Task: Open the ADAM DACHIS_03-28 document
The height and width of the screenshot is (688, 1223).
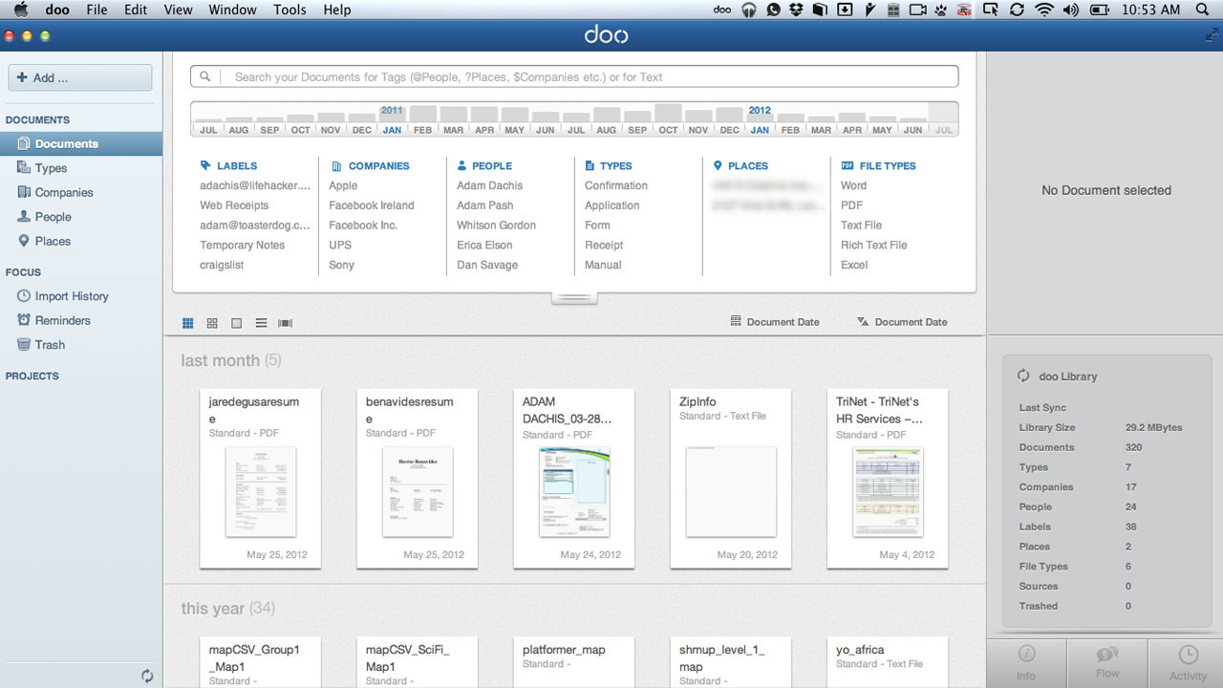Action: click(x=574, y=478)
